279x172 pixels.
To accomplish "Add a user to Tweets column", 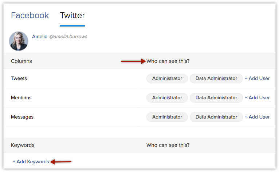I will click(257, 78).
